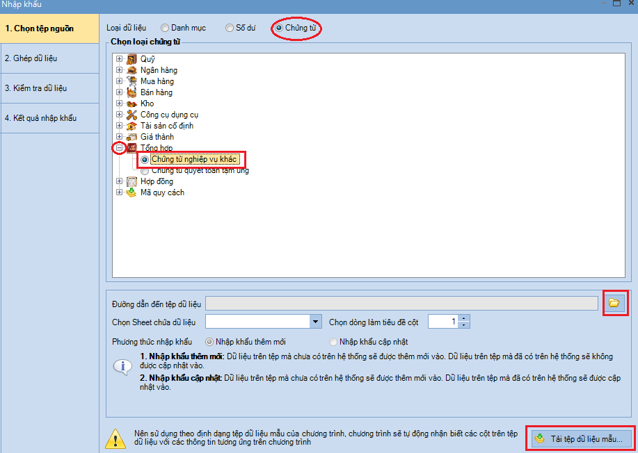Select the Kho tree label
Screen dimensions: 638x453
(x=147, y=104)
